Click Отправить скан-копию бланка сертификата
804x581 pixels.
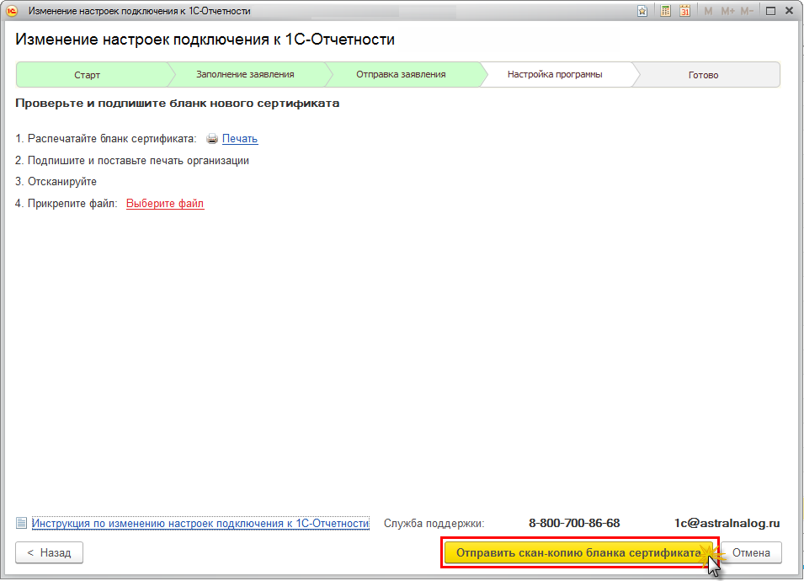pyautogui.click(x=578, y=553)
